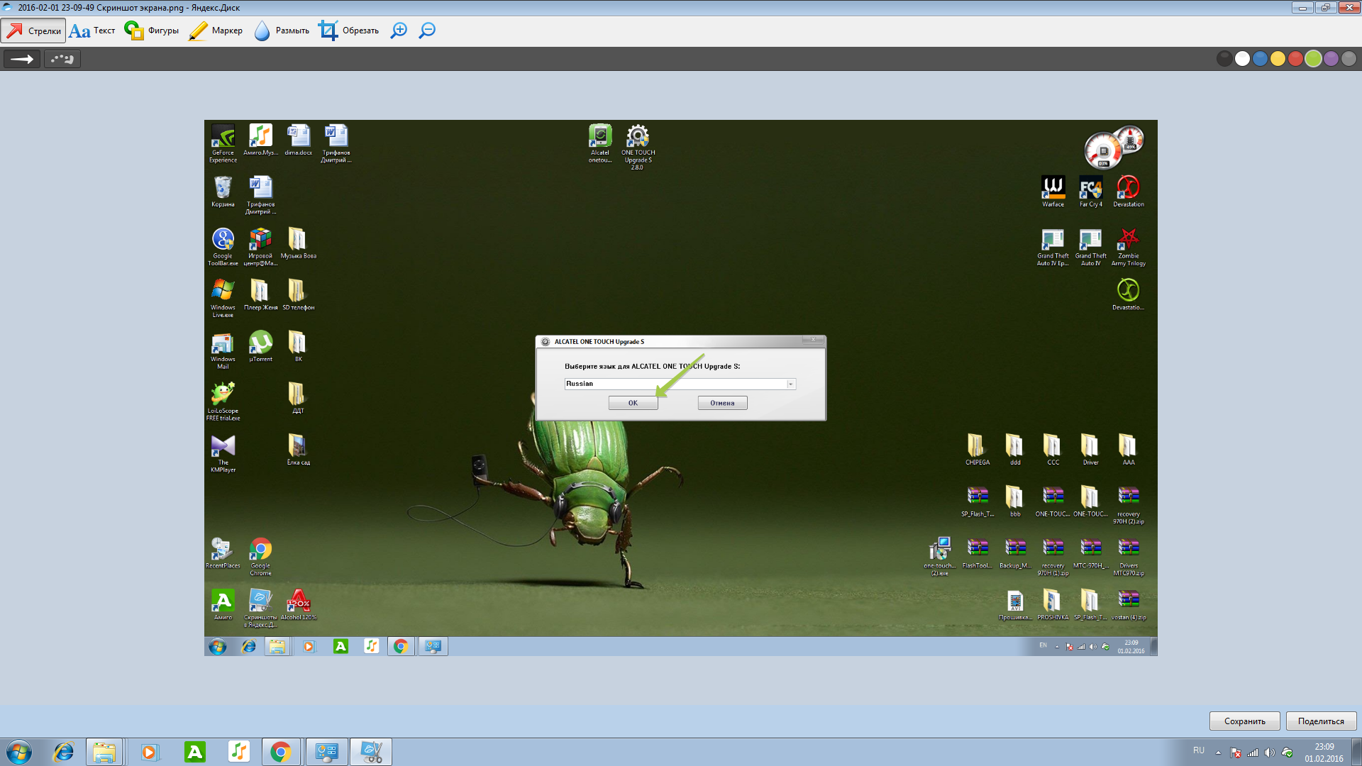This screenshot has height=766, width=1362.
Task: Choose the Фигуры shapes tool
Action: (x=152, y=30)
